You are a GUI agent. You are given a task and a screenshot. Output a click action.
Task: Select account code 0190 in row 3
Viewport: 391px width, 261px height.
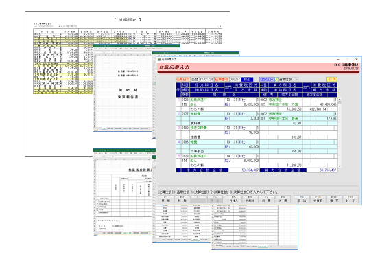(185, 128)
